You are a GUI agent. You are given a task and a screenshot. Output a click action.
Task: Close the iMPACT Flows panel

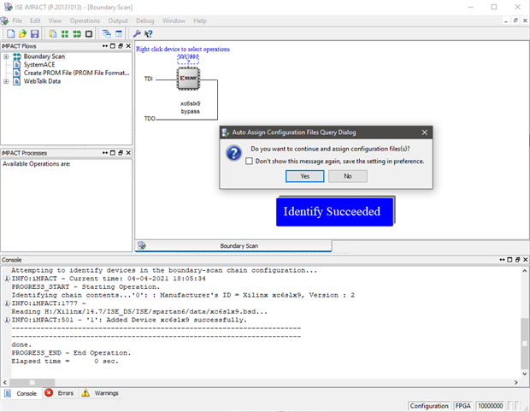coord(127,45)
